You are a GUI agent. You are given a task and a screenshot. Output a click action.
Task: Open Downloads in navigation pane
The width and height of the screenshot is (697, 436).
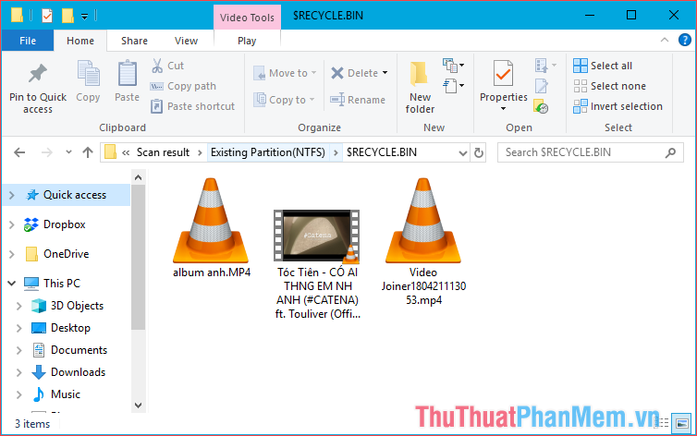tap(78, 372)
